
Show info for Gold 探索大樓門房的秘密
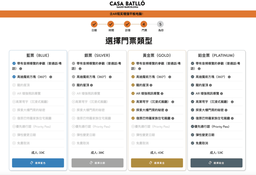coord(166,110)
